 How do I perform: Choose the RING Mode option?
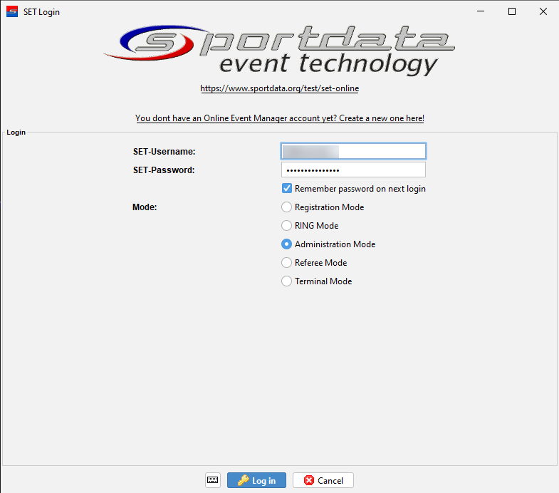[287, 226]
